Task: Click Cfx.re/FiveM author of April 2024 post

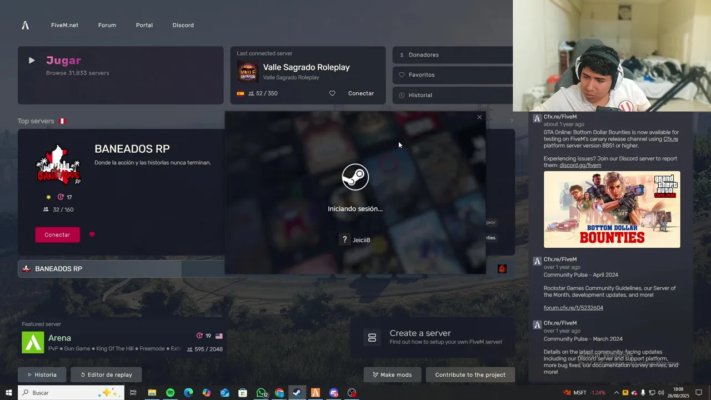Action: click(560, 259)
